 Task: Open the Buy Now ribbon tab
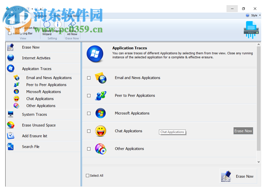pos(73,16)
